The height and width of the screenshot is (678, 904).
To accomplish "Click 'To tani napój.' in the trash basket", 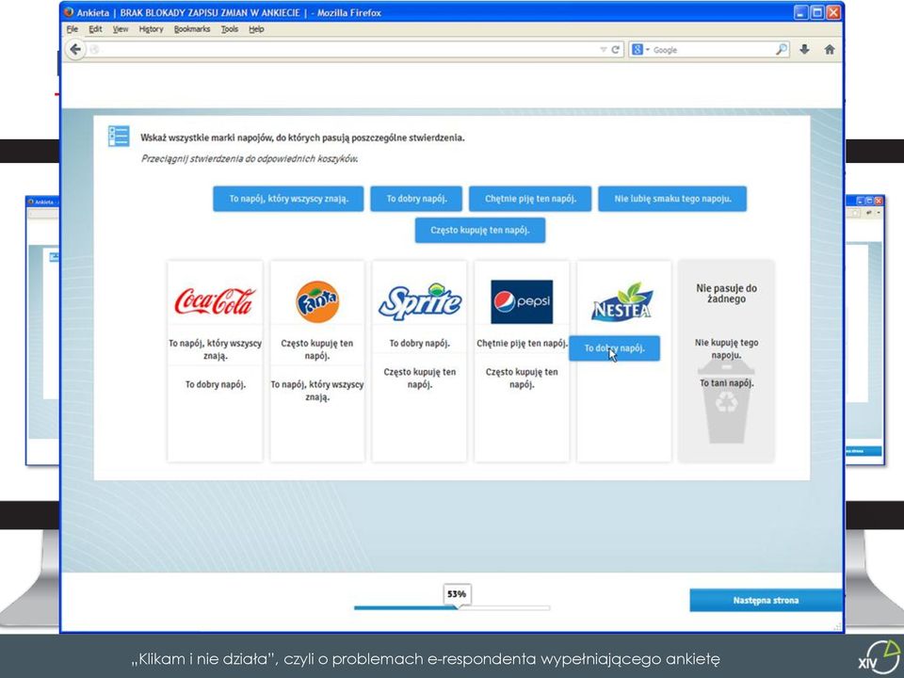I will (726, 383).
